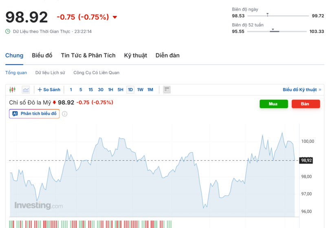Select the Công Cụ Có Liên Quan sub-tab

(97, 73)
